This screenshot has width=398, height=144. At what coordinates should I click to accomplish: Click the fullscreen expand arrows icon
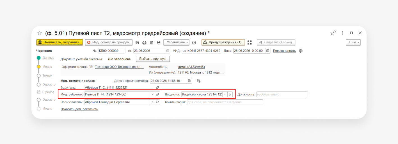250,42
